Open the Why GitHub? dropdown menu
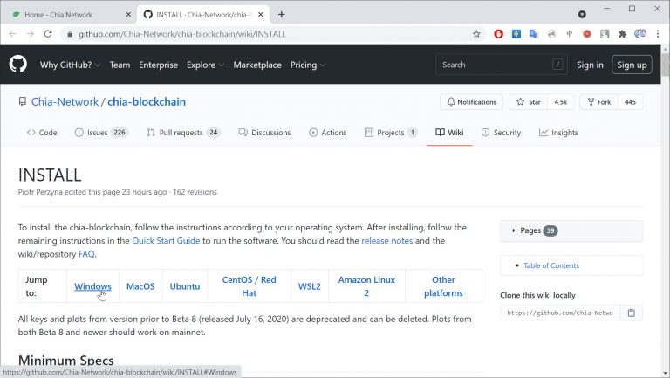The height and width of the screenshot is (378, 670). pos(71,65)
